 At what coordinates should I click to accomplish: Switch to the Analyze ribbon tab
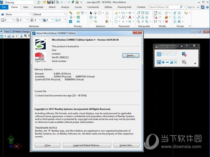tap(65, 7)
